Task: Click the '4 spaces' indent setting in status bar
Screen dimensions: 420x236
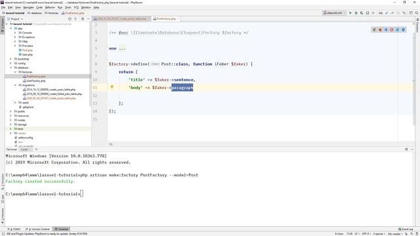Action: [x=379, y=234]
